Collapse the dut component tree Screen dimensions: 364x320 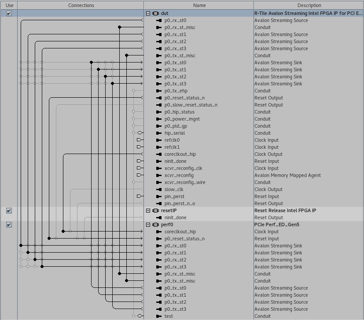[148, 14]
